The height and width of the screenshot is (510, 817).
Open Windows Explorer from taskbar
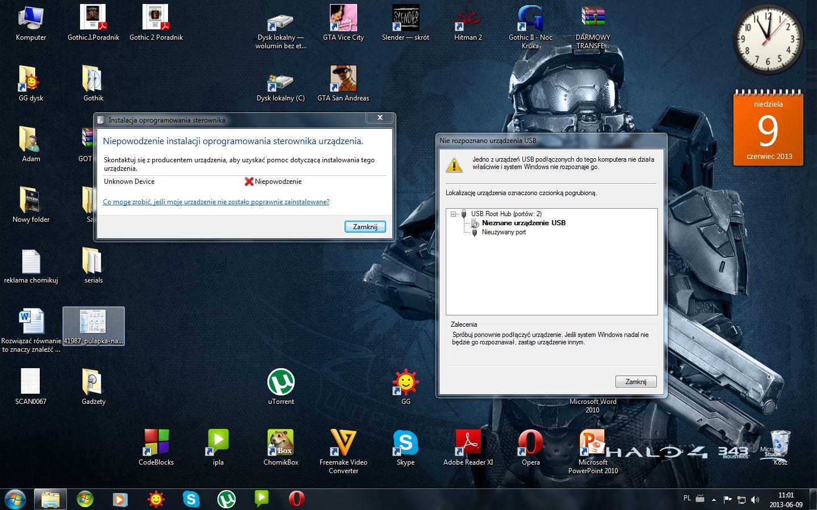click(50, 499)
